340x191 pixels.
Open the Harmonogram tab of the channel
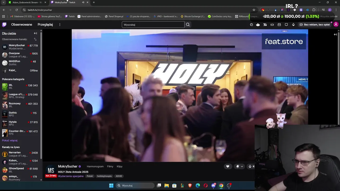click(95, 167)
